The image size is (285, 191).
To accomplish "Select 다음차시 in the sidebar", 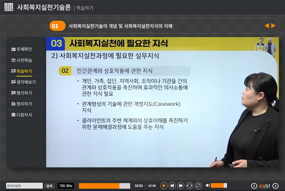I will tap(24, 115).
